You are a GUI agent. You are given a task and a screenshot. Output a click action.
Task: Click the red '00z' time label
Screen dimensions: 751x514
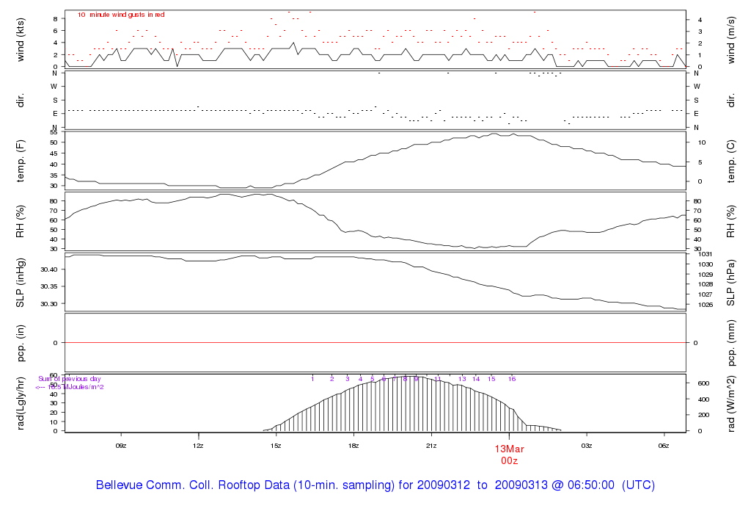(x=510, y=461)
